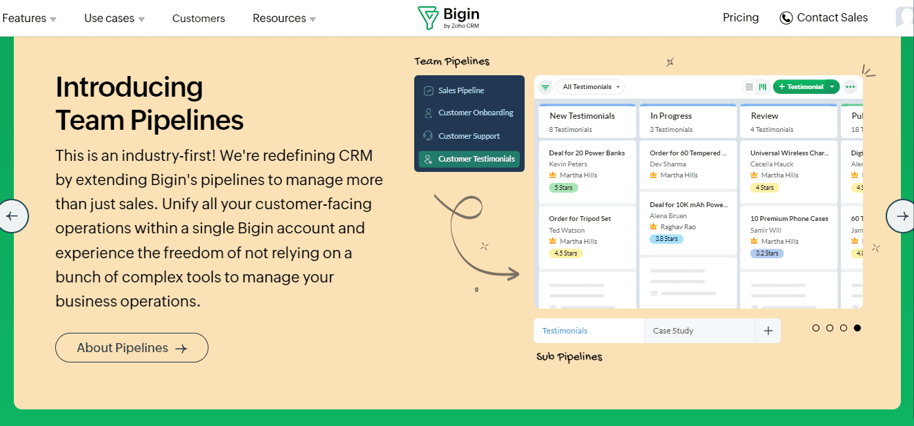Add a new sub pipeline with plus icon
The image size is (914, 426).
768,331
